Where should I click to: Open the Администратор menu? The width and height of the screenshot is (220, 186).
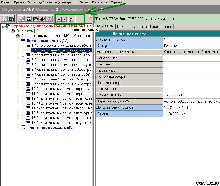coord(65,2)
